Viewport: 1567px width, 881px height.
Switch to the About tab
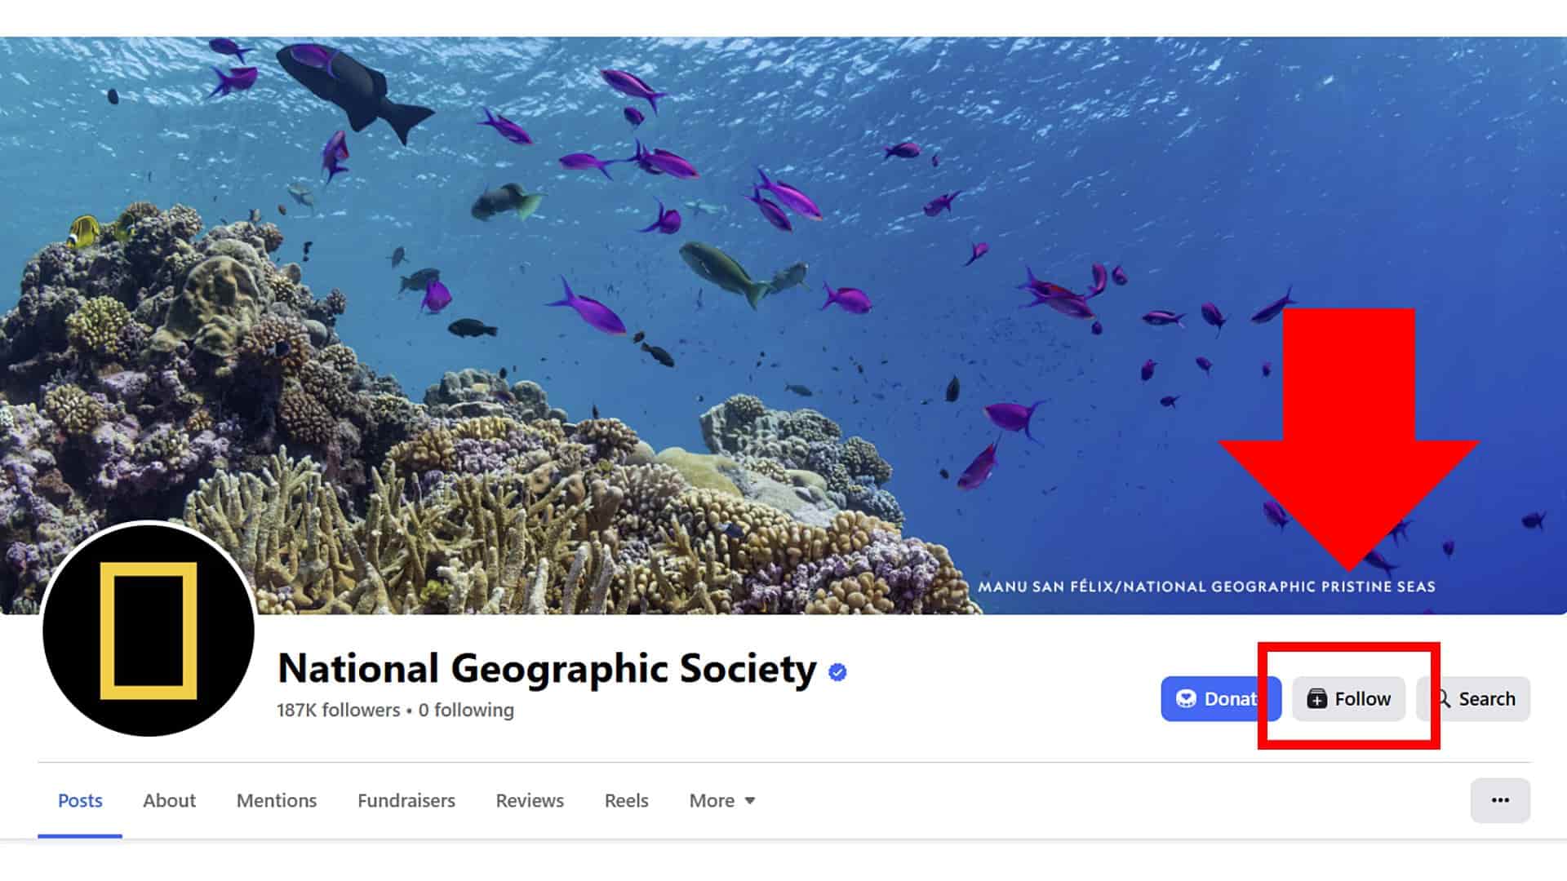(169, 800)
